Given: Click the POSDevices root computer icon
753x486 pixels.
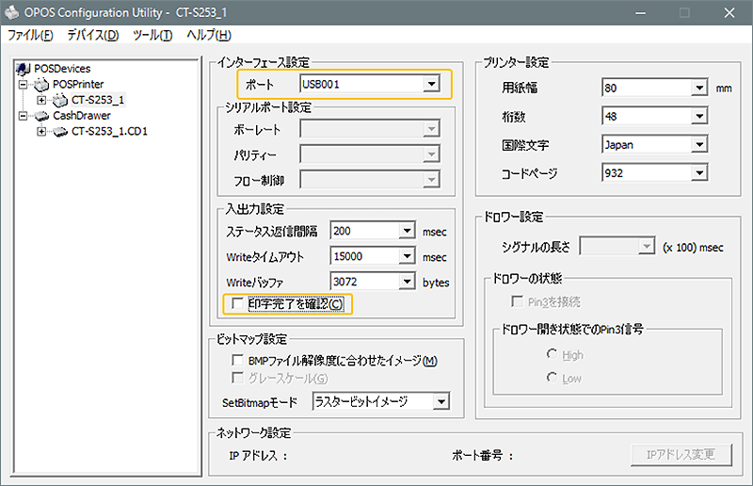Looking at the screenshot, I should coord(23,69).
